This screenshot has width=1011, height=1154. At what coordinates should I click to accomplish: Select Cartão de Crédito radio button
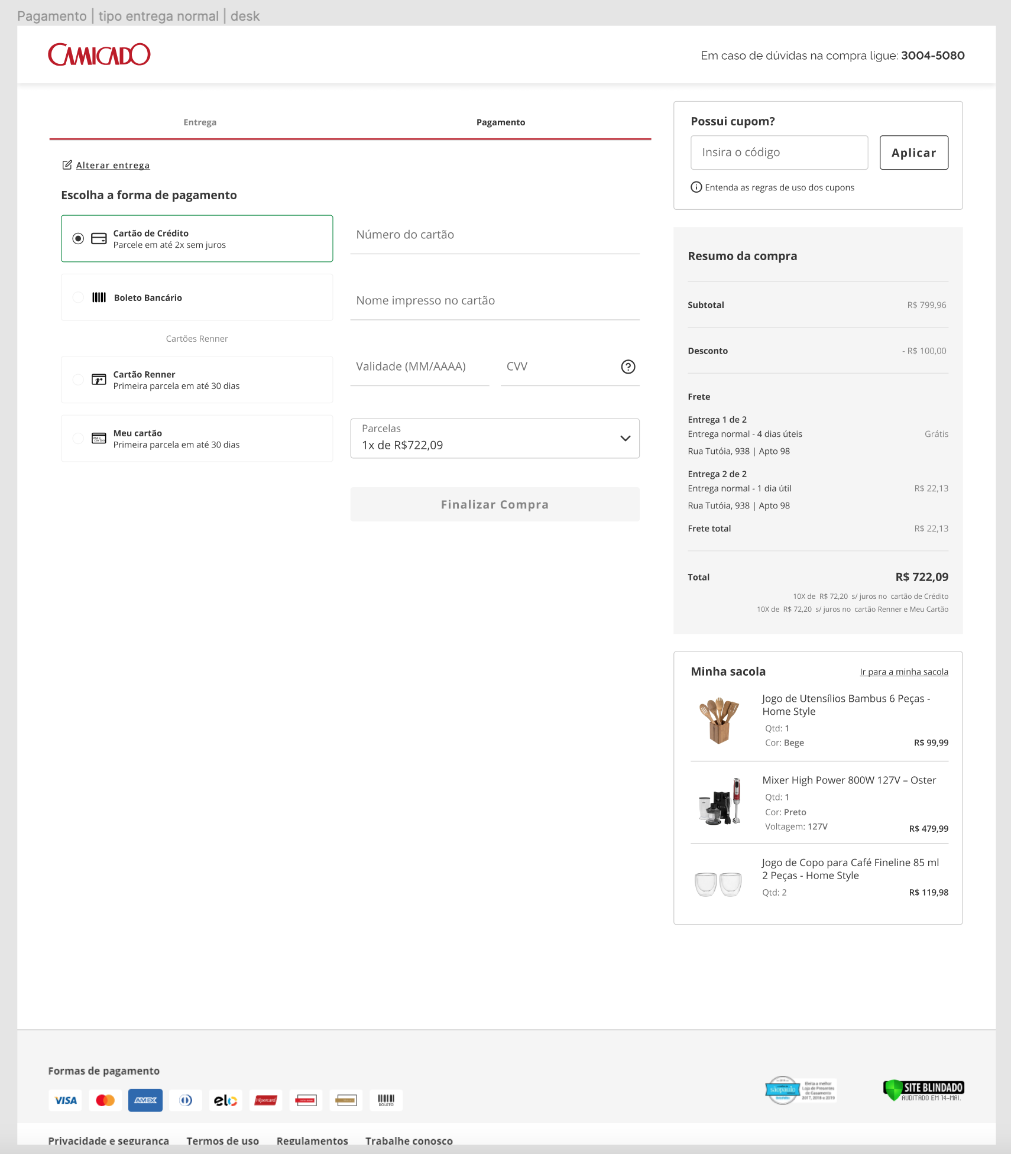coord(78,239)
